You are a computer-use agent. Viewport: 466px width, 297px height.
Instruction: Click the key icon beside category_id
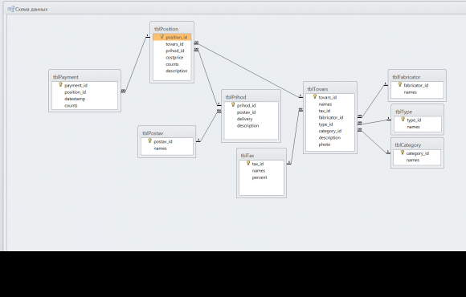pos(403,153)
